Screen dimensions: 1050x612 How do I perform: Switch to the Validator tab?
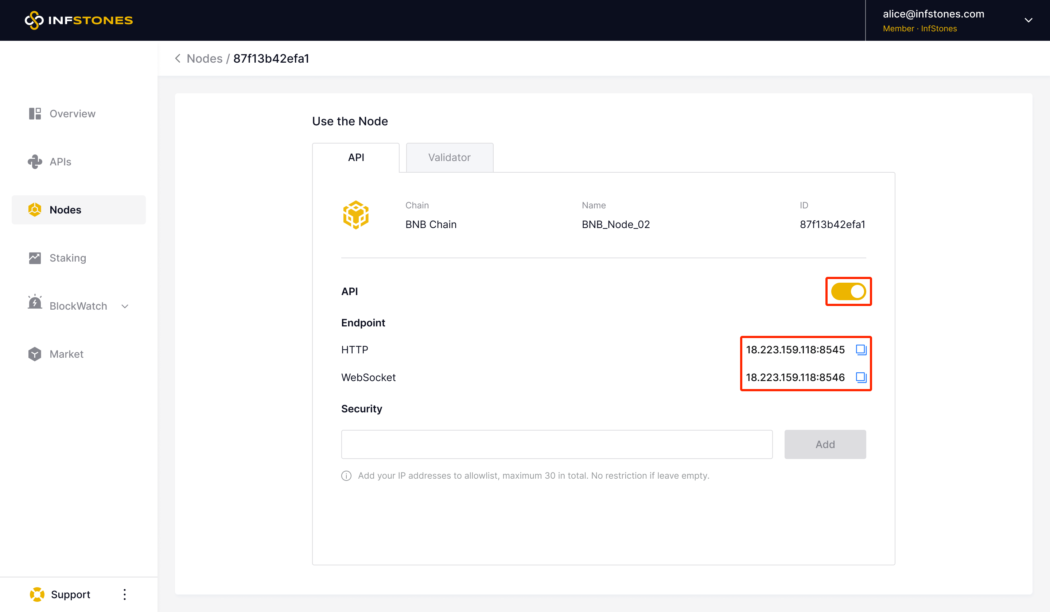tap(449, 157)
